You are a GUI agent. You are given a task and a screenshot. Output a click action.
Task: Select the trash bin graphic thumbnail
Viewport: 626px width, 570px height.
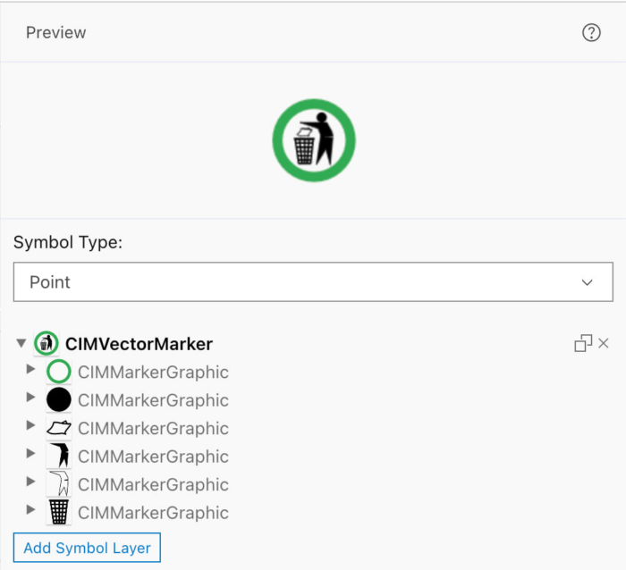[x=58, y=513]
